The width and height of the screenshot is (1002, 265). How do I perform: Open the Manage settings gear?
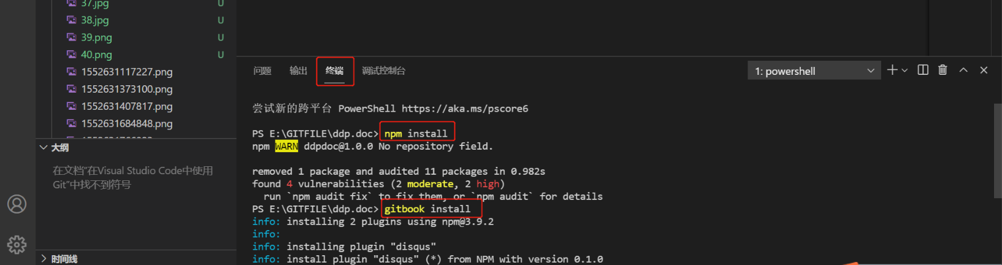[x=17, y=245]
